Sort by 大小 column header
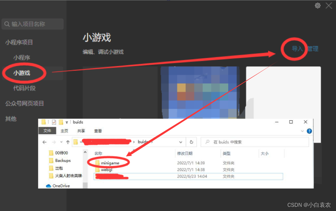 [x=264, y=153]
